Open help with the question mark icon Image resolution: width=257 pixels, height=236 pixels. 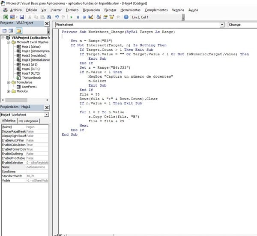coord(126,17)
